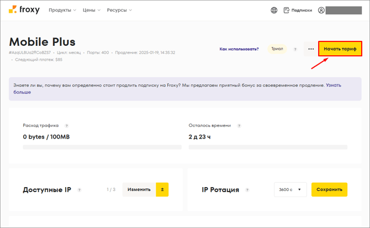Expand the Ресурсы menu
Image resolution: width=370 pixels, height=228 pixels.
pos(119,10)
